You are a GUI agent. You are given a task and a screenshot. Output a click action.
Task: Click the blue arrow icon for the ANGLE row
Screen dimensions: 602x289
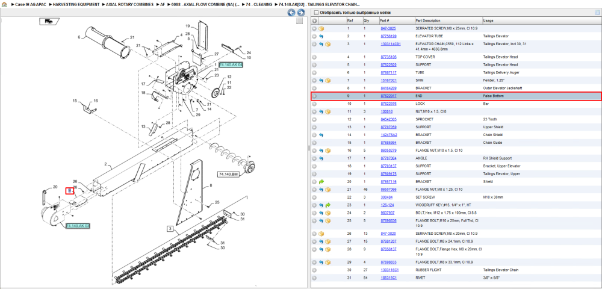point(321,158)
